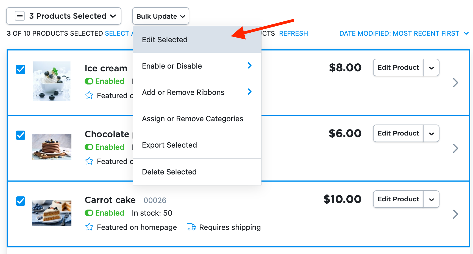
Task: Open Ice cream details via the right chevron arrow
Action: pyautogui.click(x=455, y=82)
